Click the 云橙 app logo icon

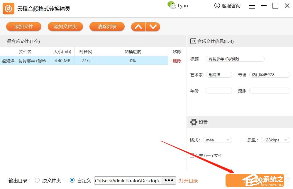pyautogui.click(x=8, y=8)
